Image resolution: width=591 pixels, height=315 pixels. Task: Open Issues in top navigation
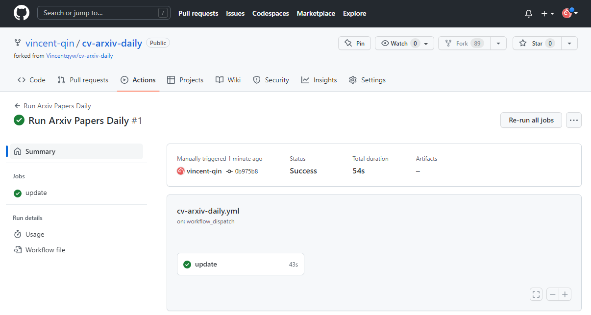click(235, 13)
